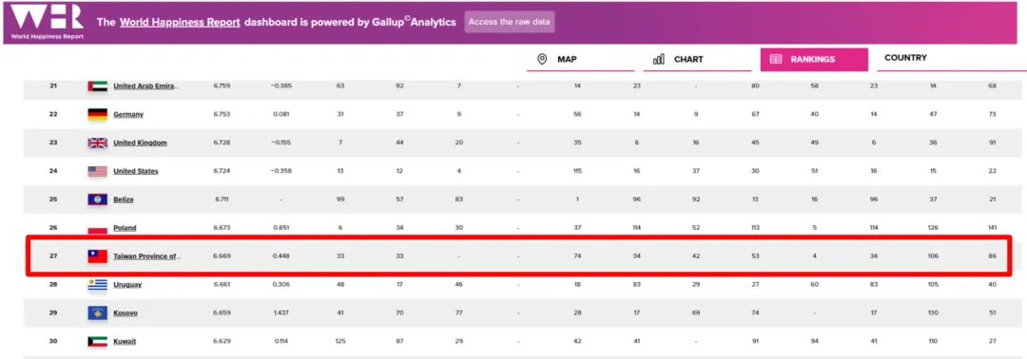Viewport: 1027px width, 359px height.
Task: Click the Kosovo flag icon
Action: click(97, 313)
